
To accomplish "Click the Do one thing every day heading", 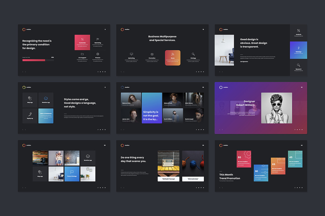I will 133,159.
